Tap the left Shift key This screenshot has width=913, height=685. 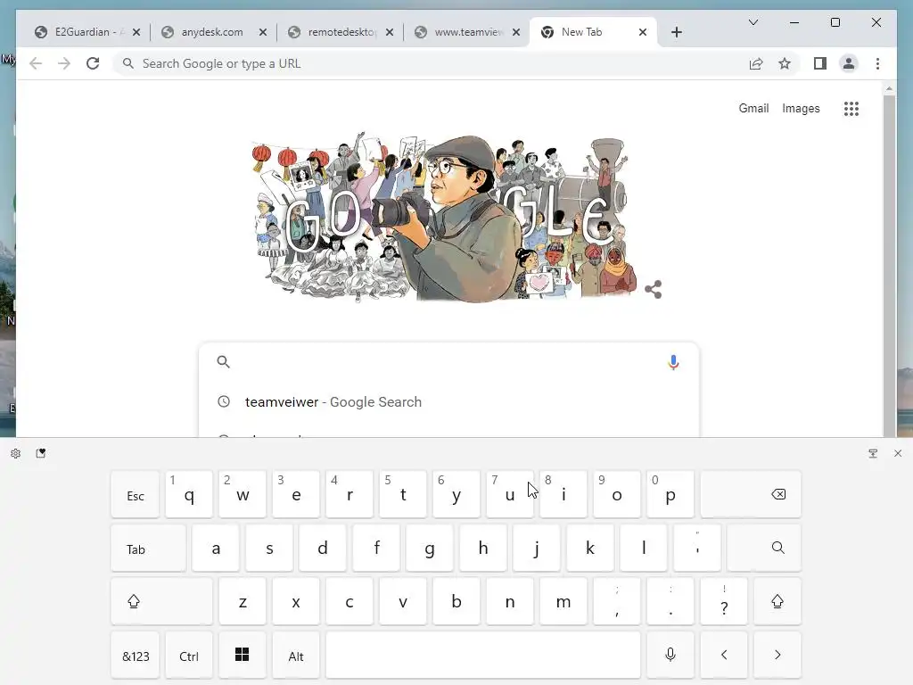tap(162, 601)
